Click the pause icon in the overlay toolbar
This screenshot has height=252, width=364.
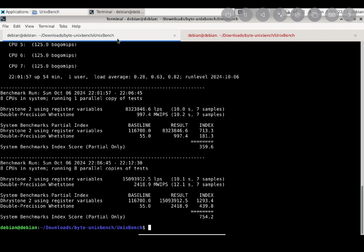[245, 15]
